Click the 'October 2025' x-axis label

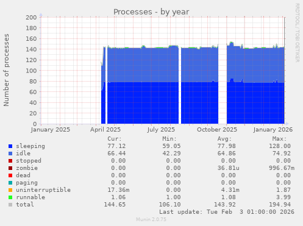[x=217, y=130]
